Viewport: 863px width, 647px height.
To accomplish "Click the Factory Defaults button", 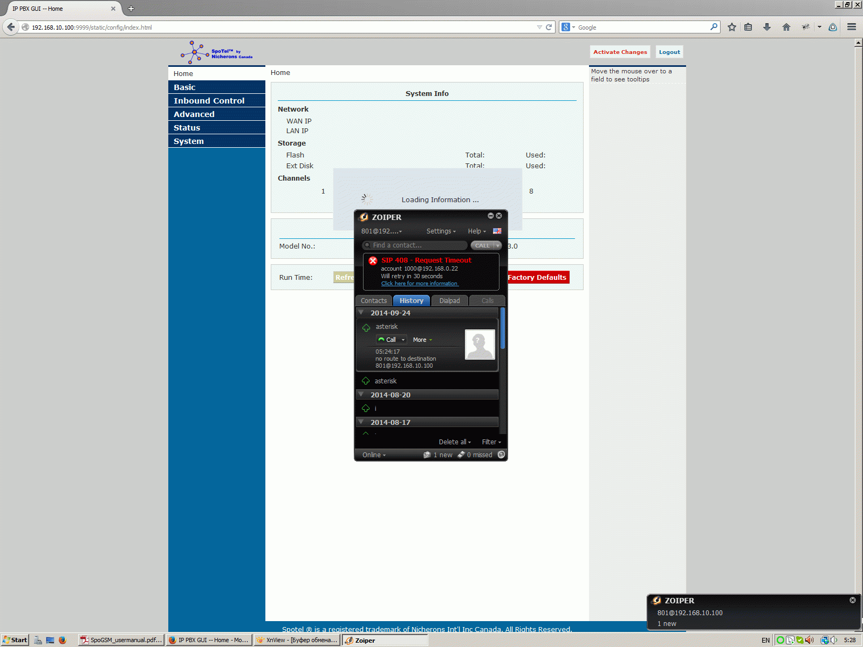I will tap(537, 278).
